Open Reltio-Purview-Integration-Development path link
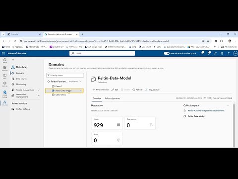Screen dimensions: 238x179 point(206,110)
